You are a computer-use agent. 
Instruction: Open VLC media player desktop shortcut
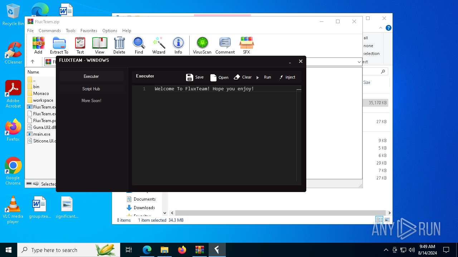tap(13, 210)
